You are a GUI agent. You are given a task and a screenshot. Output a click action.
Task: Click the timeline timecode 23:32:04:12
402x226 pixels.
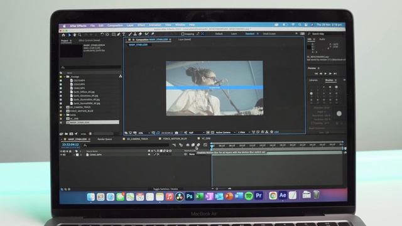coord(70,144)
